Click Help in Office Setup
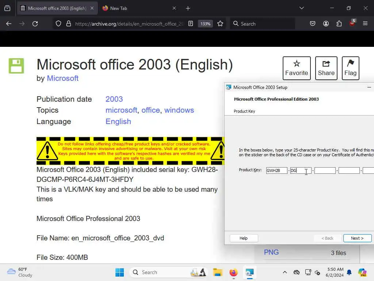374x281 pixels. point(244,238)
